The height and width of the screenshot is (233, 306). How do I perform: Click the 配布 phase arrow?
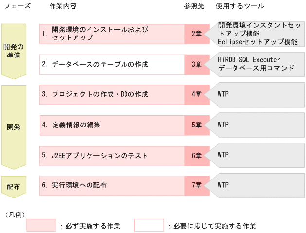[14, 186]
